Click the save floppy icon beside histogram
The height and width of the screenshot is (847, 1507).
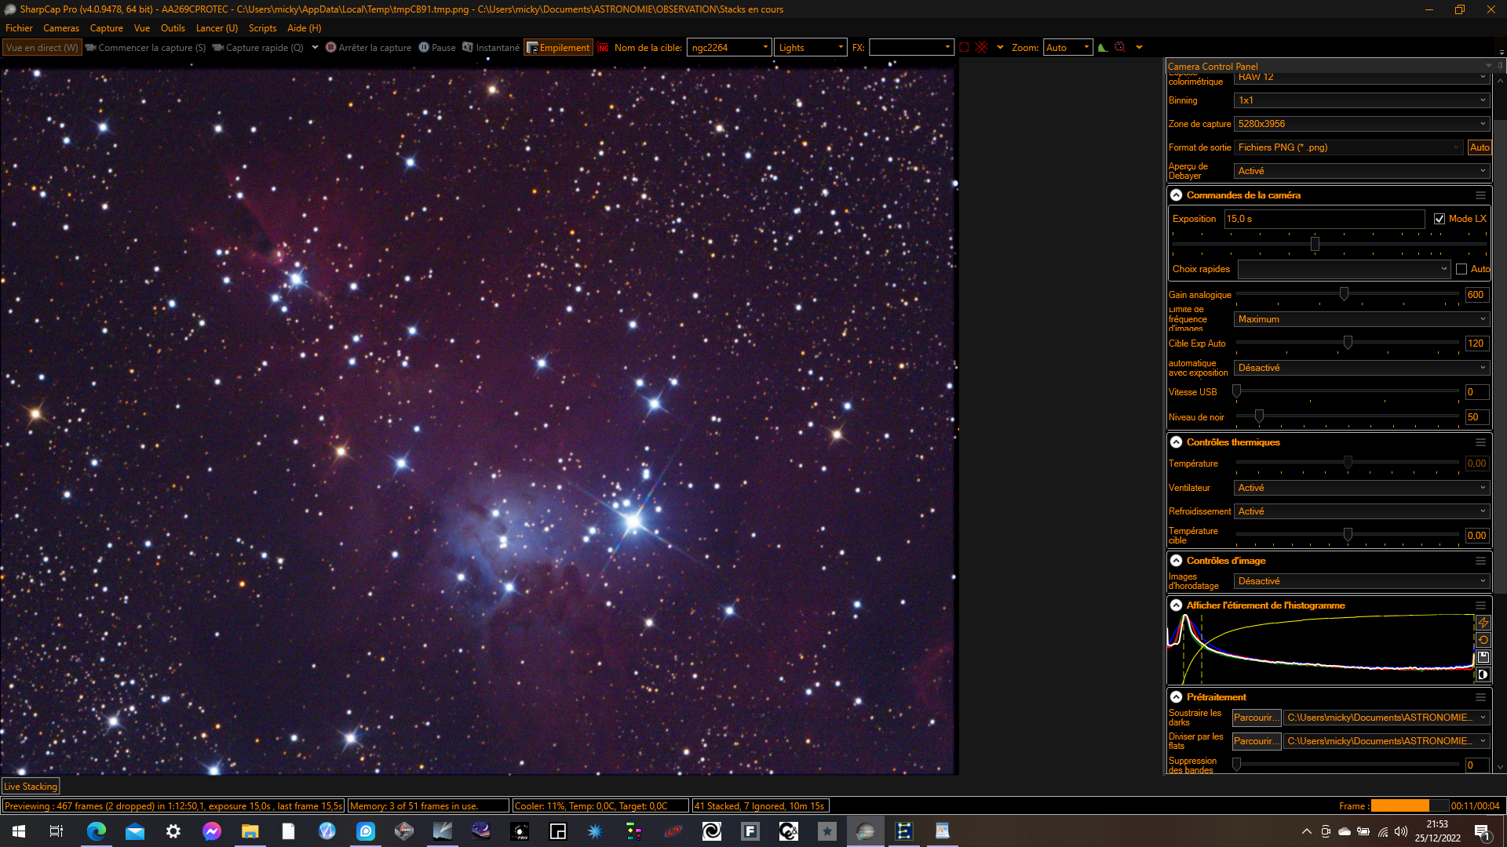pos(1483,657)
